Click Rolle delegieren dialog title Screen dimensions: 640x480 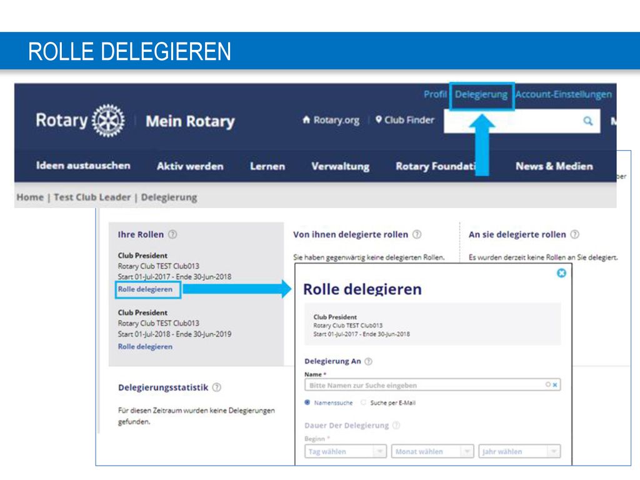point(362,289)
